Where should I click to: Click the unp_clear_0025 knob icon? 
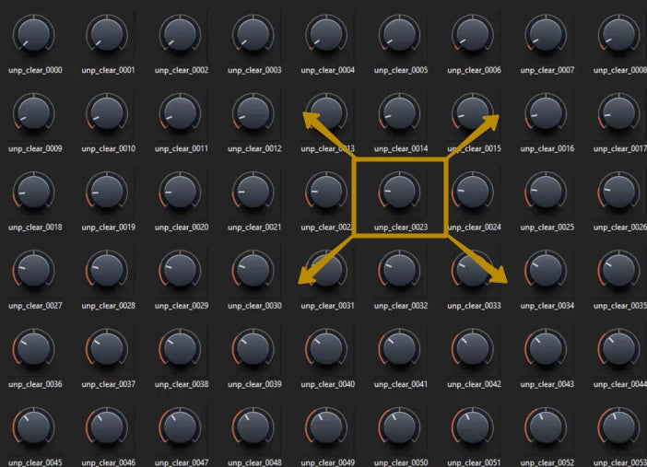tap(547, 192)
